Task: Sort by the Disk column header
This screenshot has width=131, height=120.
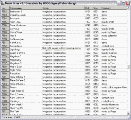Action: tap(89, 8)
